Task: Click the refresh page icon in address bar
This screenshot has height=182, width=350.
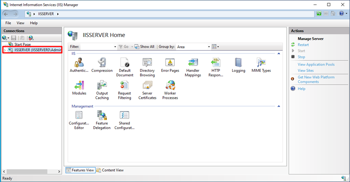Action: click(x=319, y=14)
